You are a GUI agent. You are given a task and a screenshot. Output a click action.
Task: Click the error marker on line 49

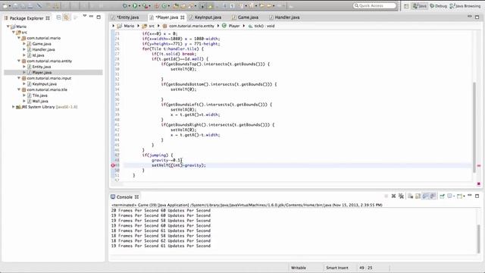coord(113,165)
